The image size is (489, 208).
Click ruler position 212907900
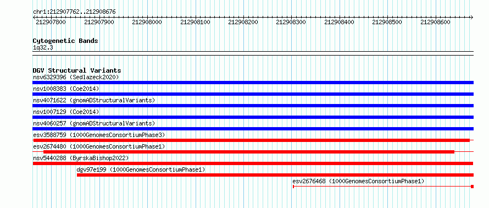(99, 22)
